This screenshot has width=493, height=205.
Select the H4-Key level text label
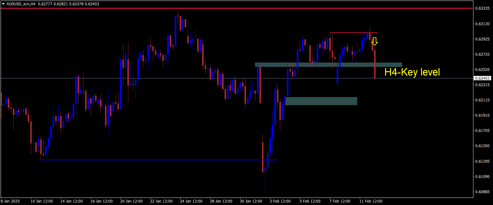coord(412,72)
